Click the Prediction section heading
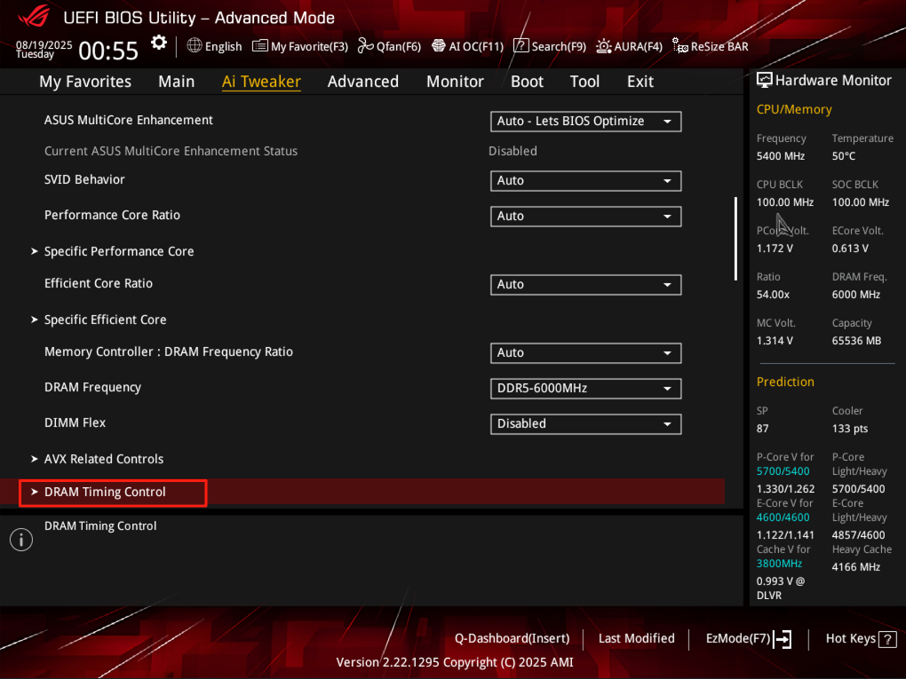 pyautogui.click(x=785, y=382)
